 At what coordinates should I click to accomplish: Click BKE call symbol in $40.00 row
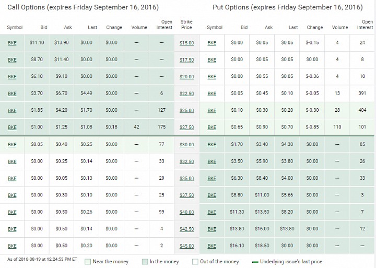coord(12,212)
